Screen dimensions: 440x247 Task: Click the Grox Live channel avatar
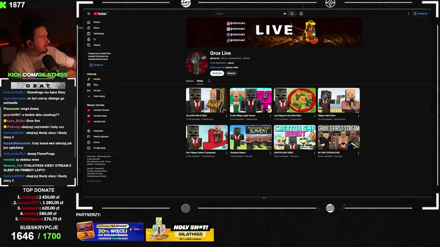197,63
